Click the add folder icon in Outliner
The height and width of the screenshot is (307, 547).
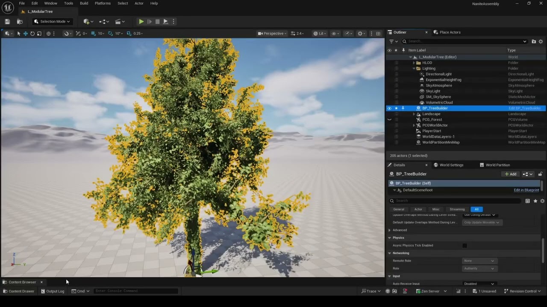pos(534,41)
